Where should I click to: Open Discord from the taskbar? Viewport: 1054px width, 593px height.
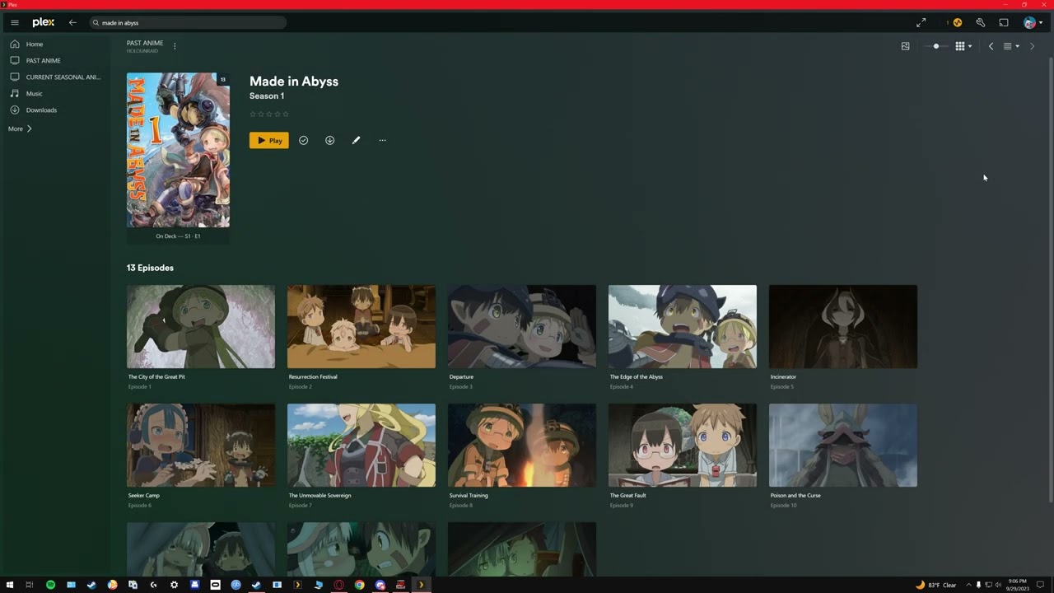(x=380, y=585)
